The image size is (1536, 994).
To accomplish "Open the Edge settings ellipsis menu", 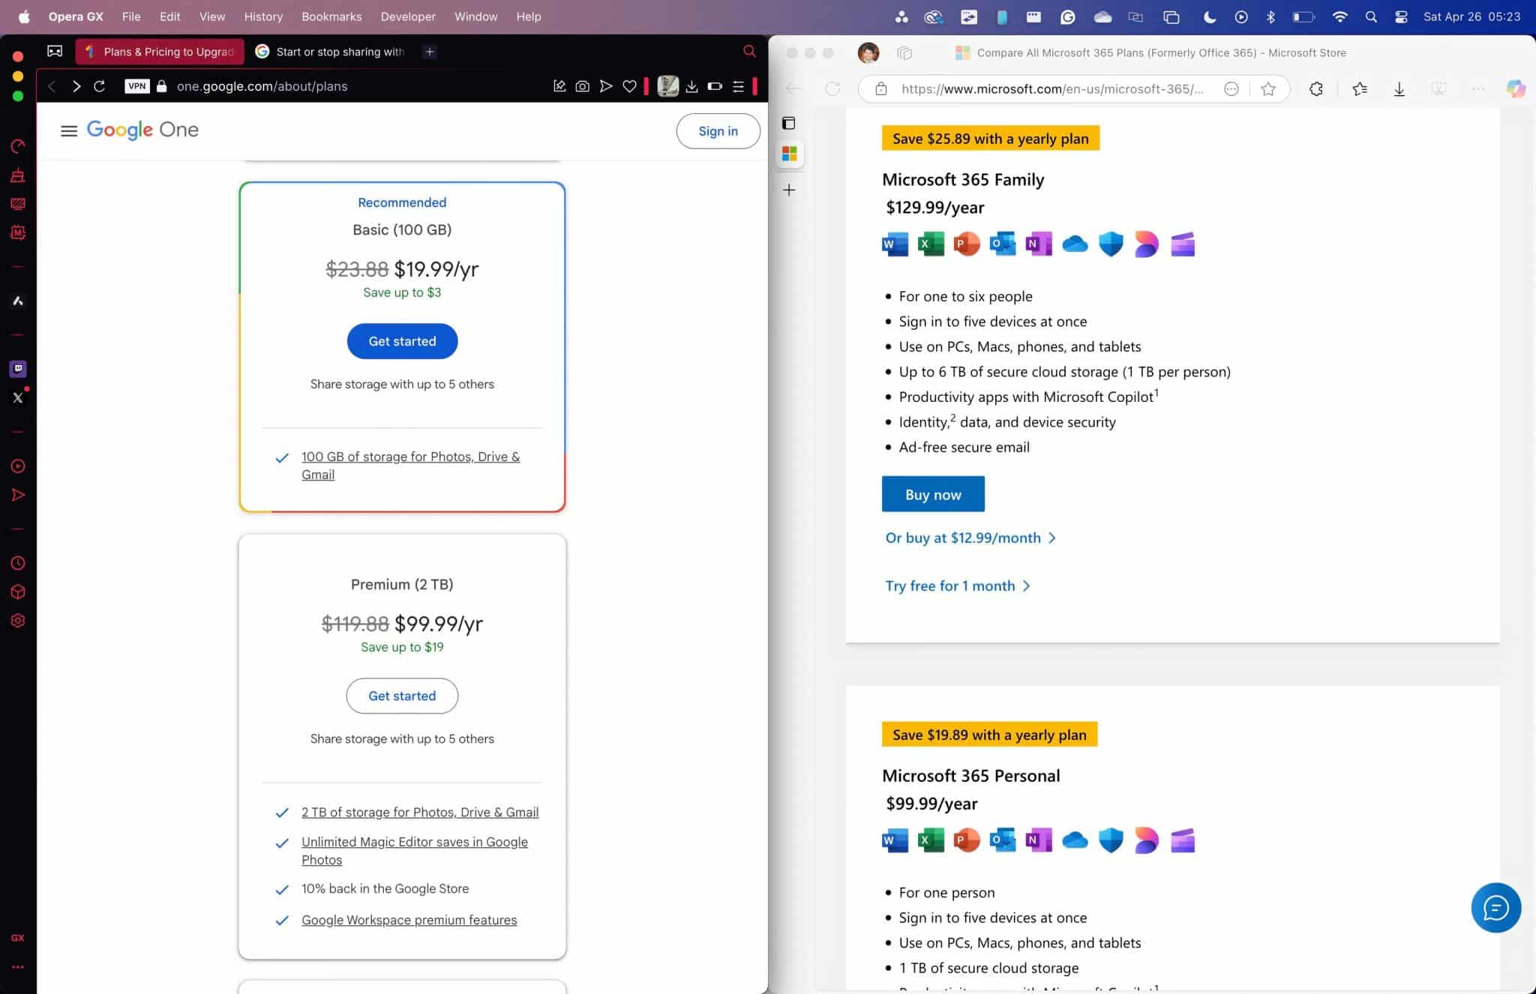I will (1478, 88).
